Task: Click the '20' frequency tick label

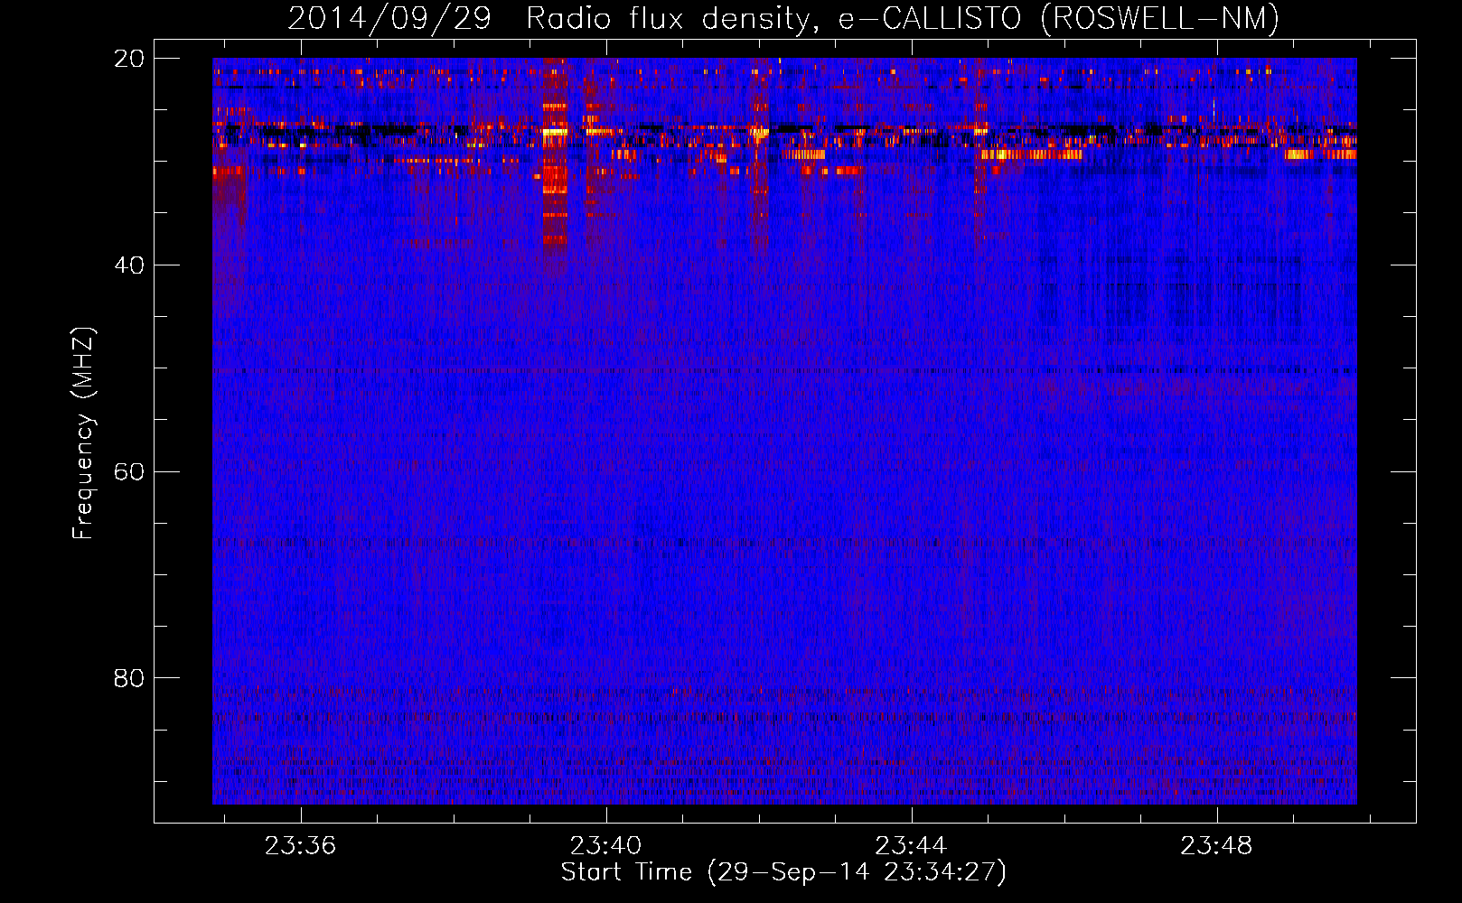Action: (x=128, y=59)
